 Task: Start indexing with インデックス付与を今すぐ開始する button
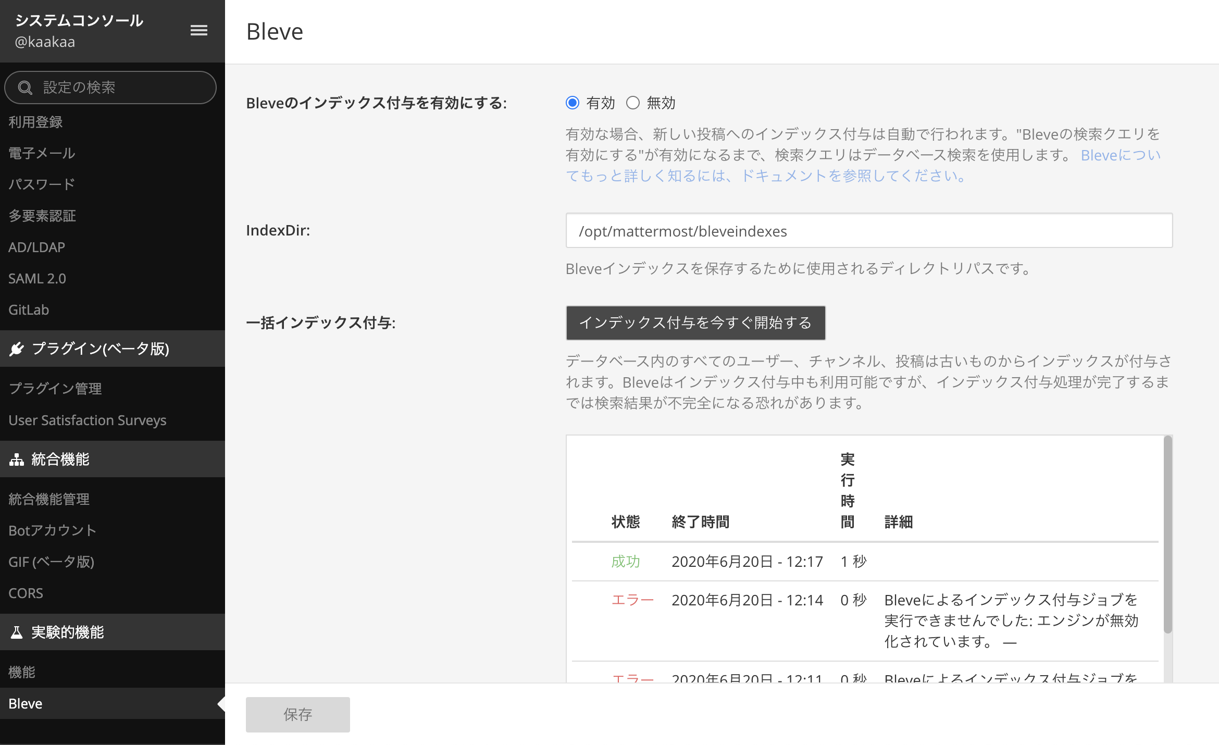[695, 323]
